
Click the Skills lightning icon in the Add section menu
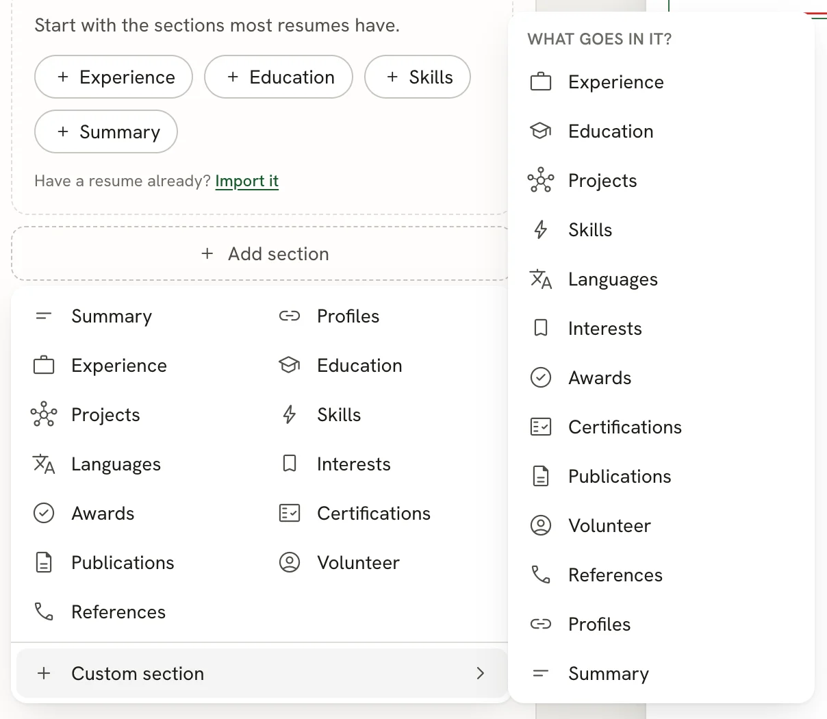[290, 415]
